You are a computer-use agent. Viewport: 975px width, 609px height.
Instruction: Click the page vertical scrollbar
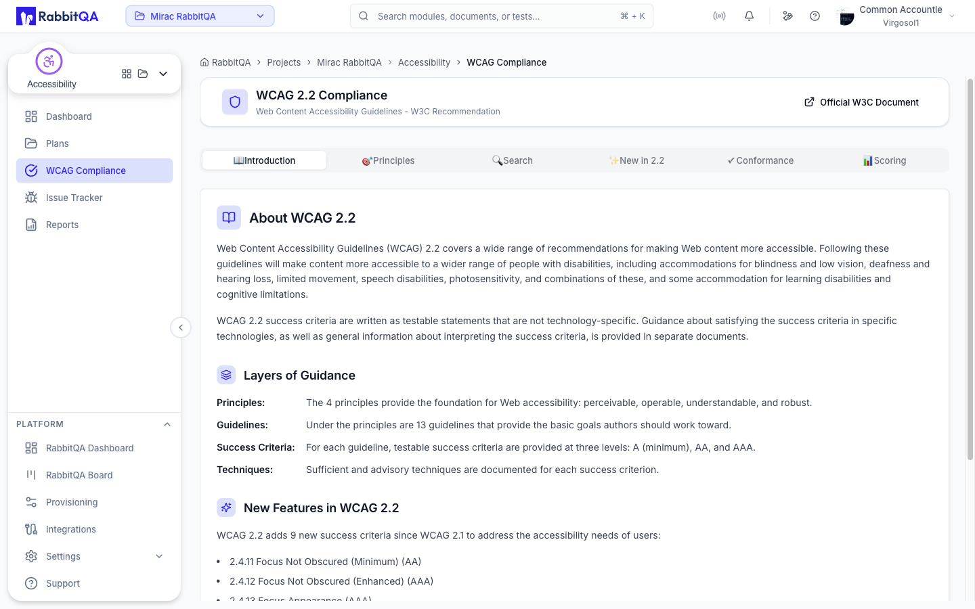(970, 269)
